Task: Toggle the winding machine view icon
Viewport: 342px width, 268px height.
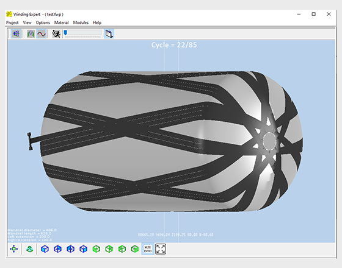Action: tap(109, 33)
